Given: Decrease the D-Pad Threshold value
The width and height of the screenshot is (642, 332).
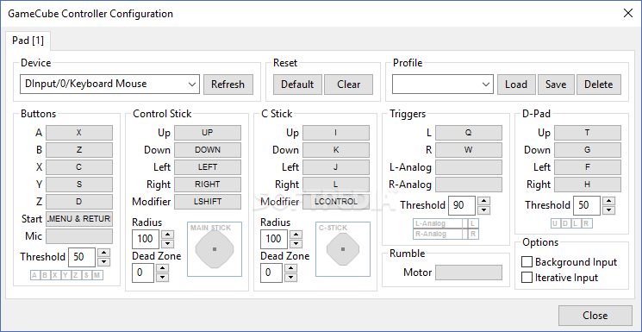Looking at the screenshot, I should click(x=609, y=210).
